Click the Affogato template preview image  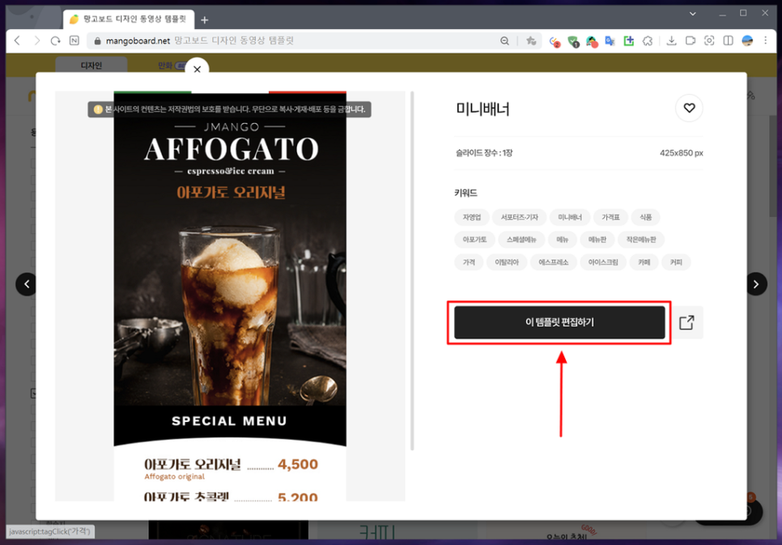(230, 296)
